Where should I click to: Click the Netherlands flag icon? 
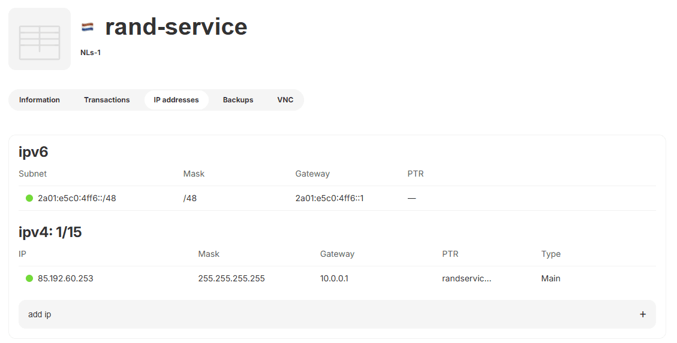[88, 27]
